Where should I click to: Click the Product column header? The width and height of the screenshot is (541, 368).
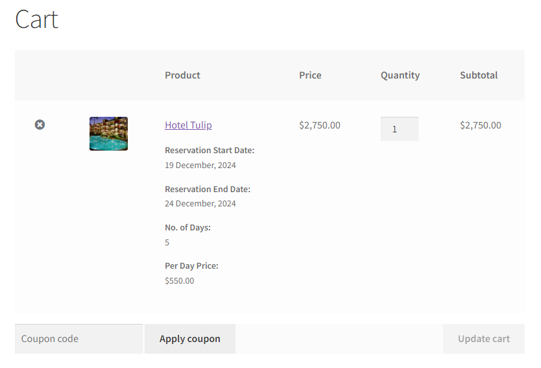click(182, 75)
